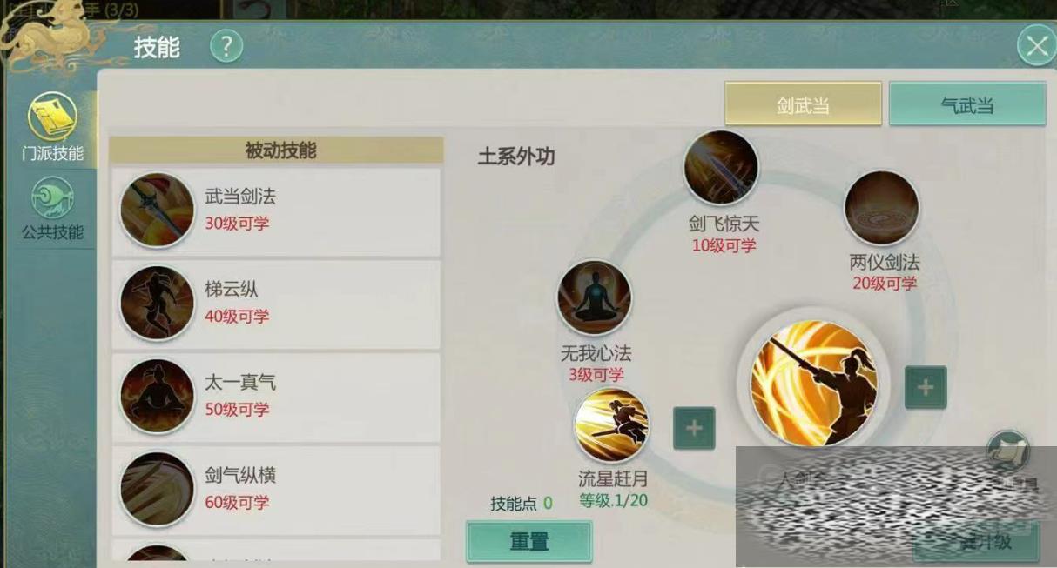This screenshot has height=568, width=1057.
Task: Click the large central swordsman skill icon
Action: point(814,384)
